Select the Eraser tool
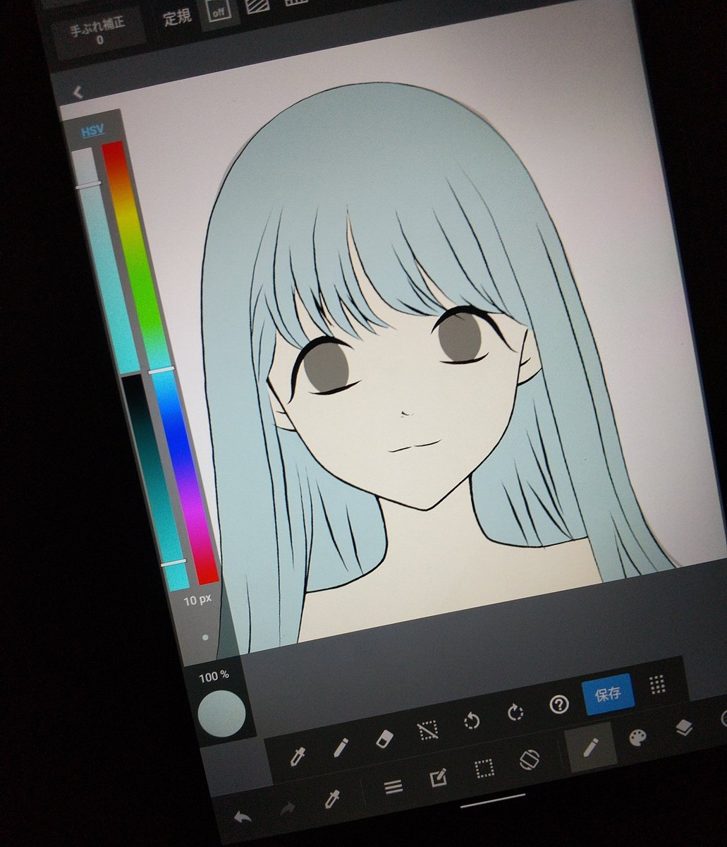This screenshot has width=727, height=847. click(384, 739)
